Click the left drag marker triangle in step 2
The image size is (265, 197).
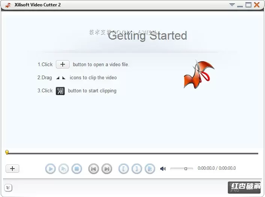(58, 78)
